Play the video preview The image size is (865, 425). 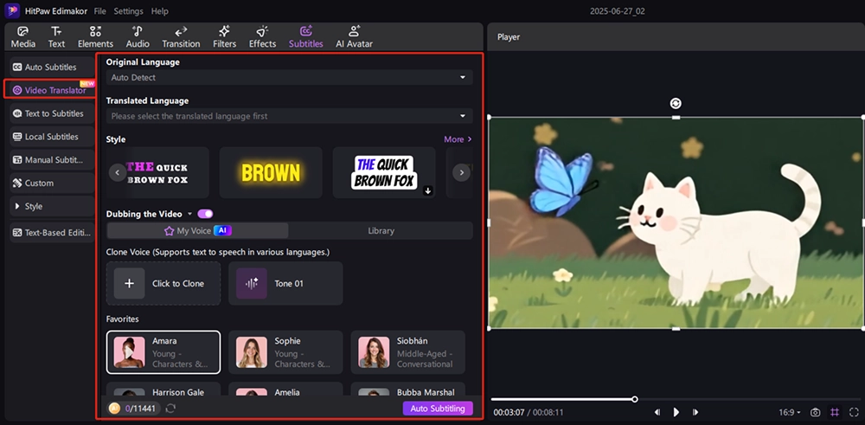point(676,412)
